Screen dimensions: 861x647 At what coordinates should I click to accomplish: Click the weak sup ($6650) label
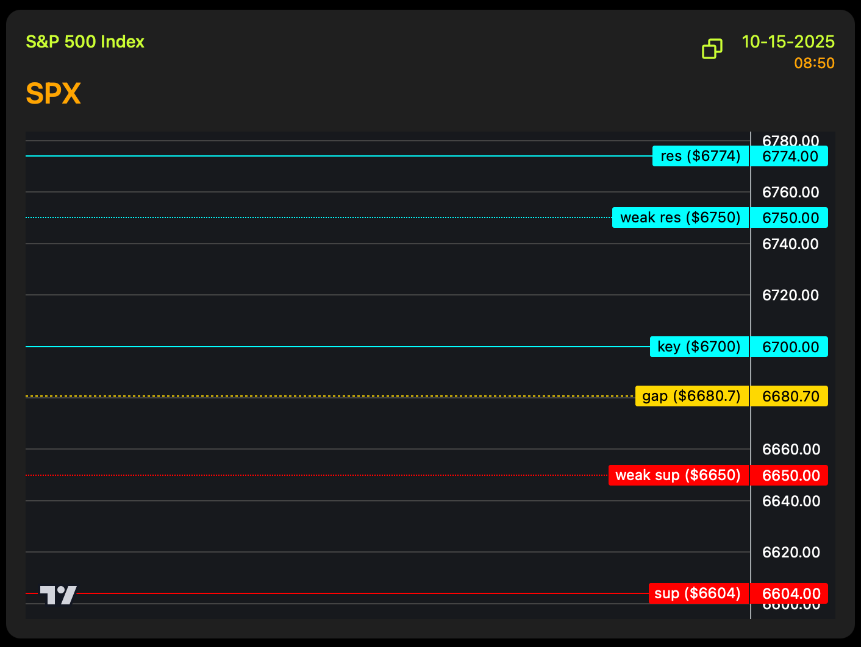(678, 475)
